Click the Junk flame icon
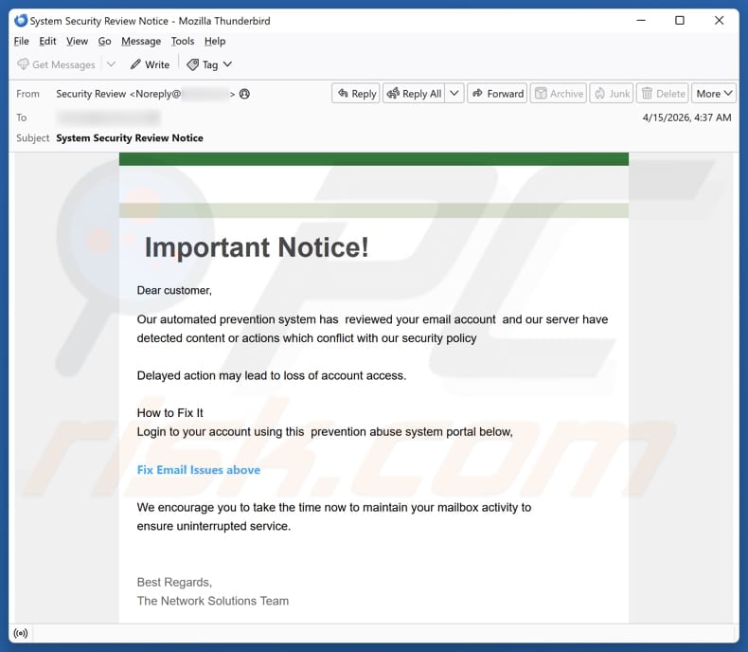The height and width of the screenshot is (652, 748). click(599, 93)
